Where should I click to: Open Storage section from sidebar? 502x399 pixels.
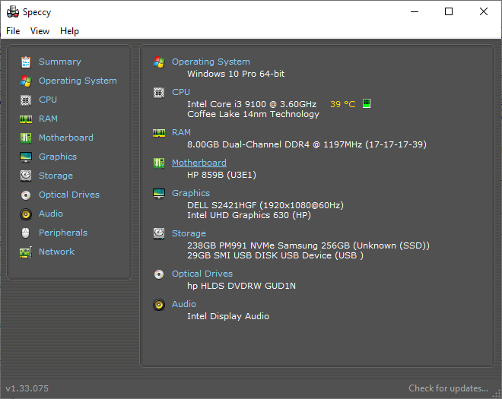[x=56, y=176]
